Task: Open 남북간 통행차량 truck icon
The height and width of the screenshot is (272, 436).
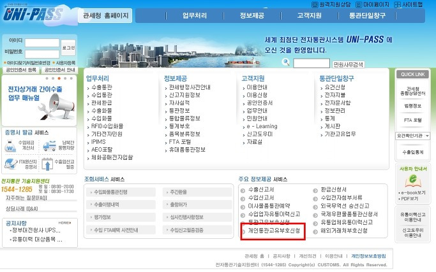Action: tap(50, 146)
